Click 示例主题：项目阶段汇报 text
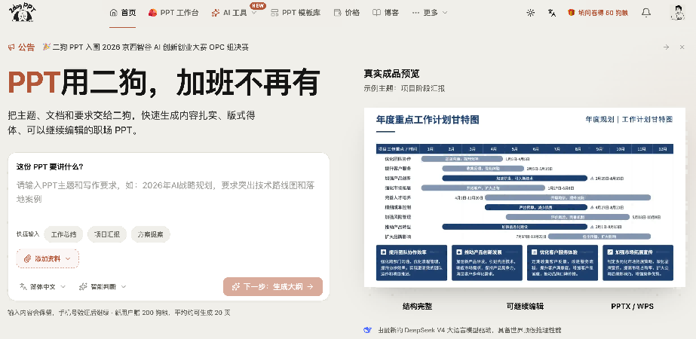 coord(404,88)
